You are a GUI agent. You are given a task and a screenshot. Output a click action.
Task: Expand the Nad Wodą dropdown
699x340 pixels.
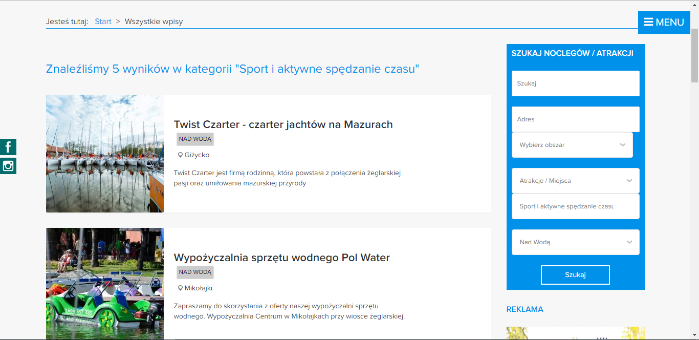coord(575,242)
